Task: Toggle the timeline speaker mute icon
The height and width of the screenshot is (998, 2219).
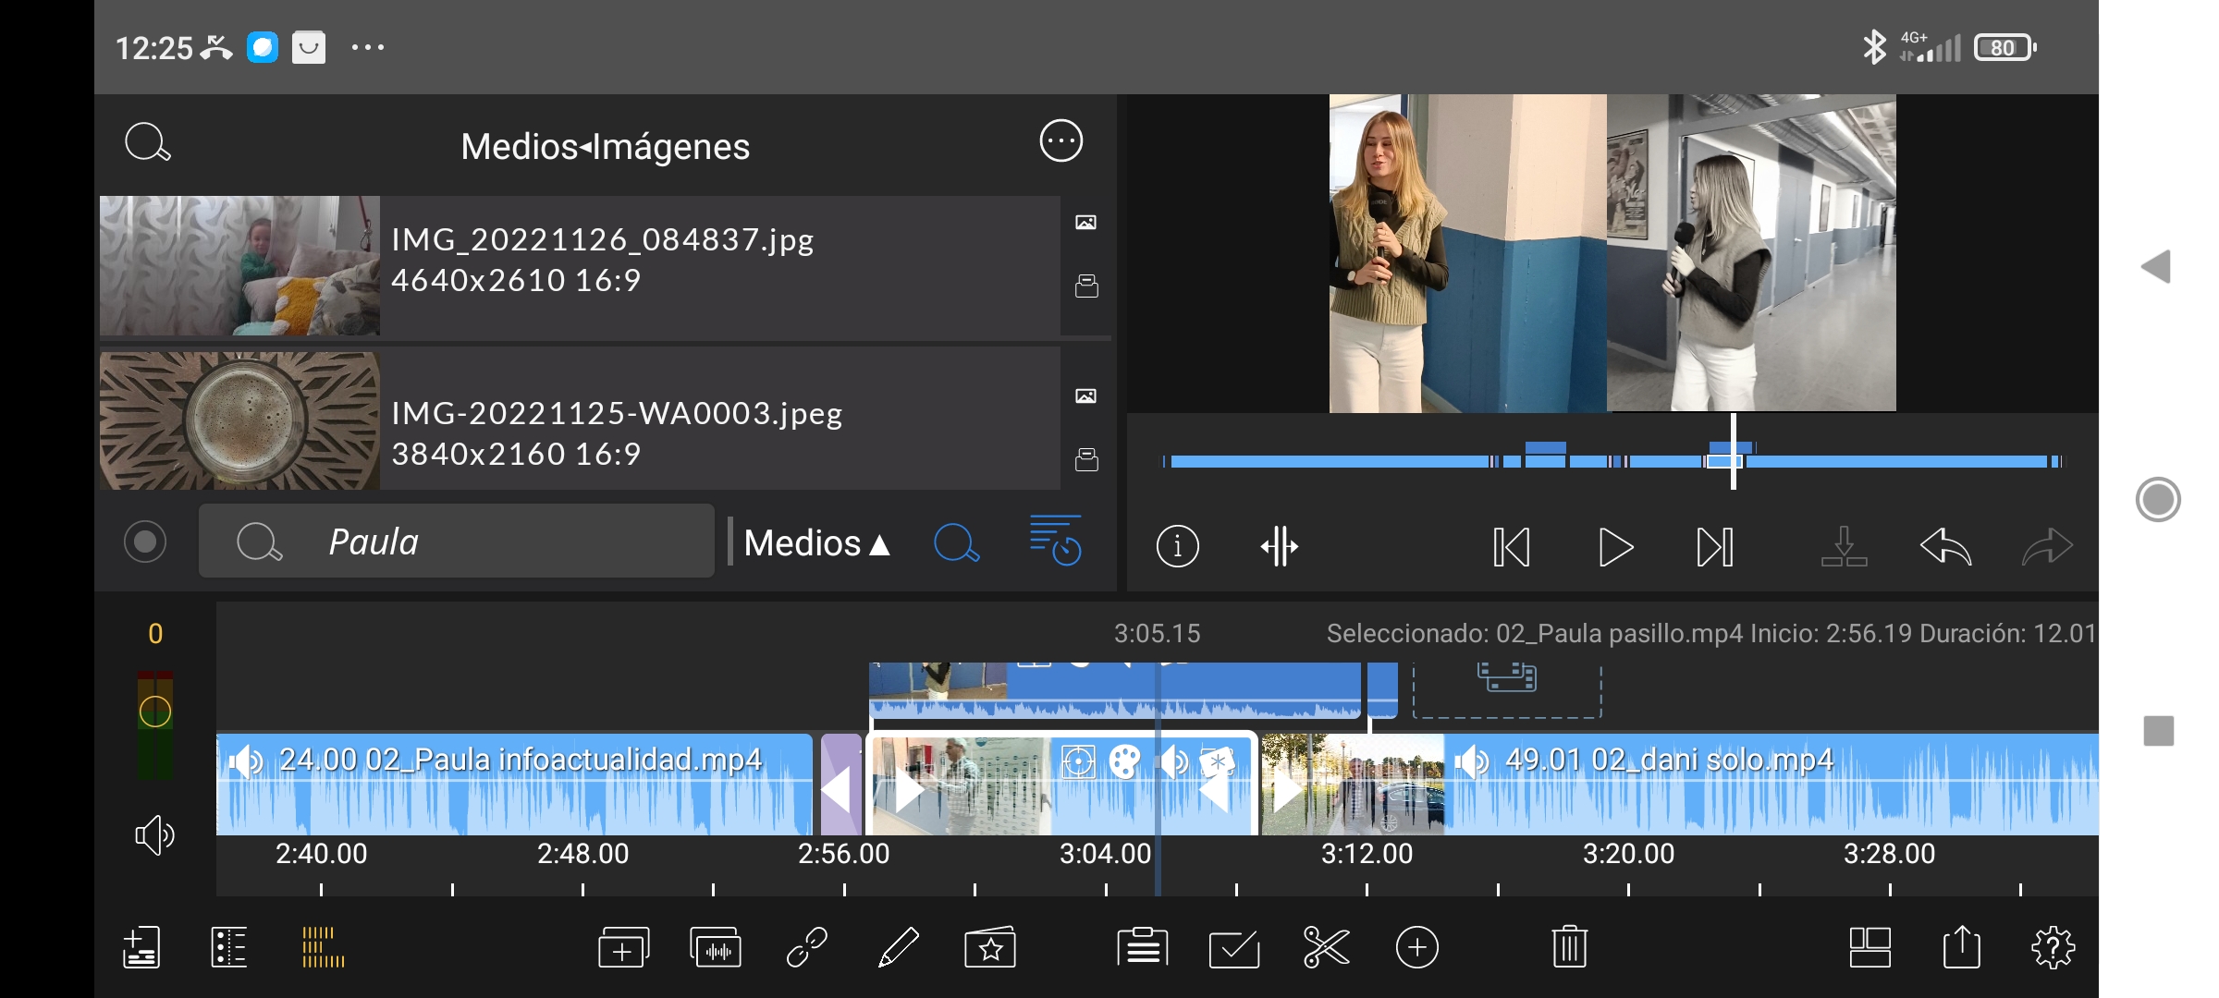Action: pos(154,835)
